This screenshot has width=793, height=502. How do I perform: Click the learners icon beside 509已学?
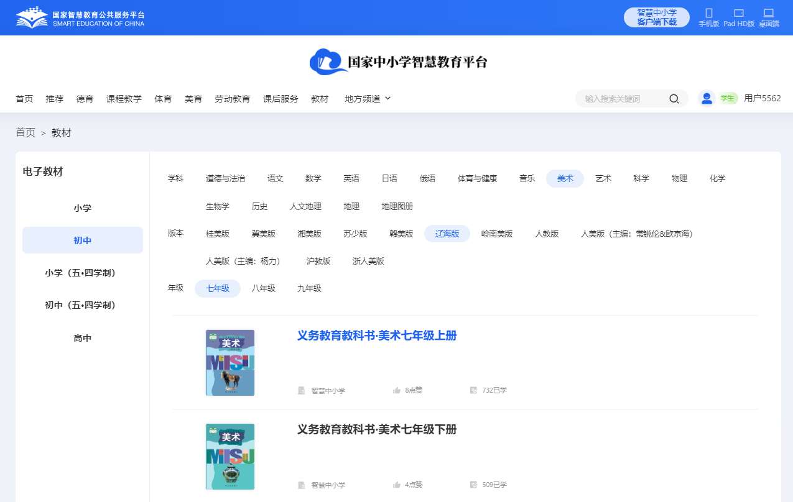click(x=473, y=485)
